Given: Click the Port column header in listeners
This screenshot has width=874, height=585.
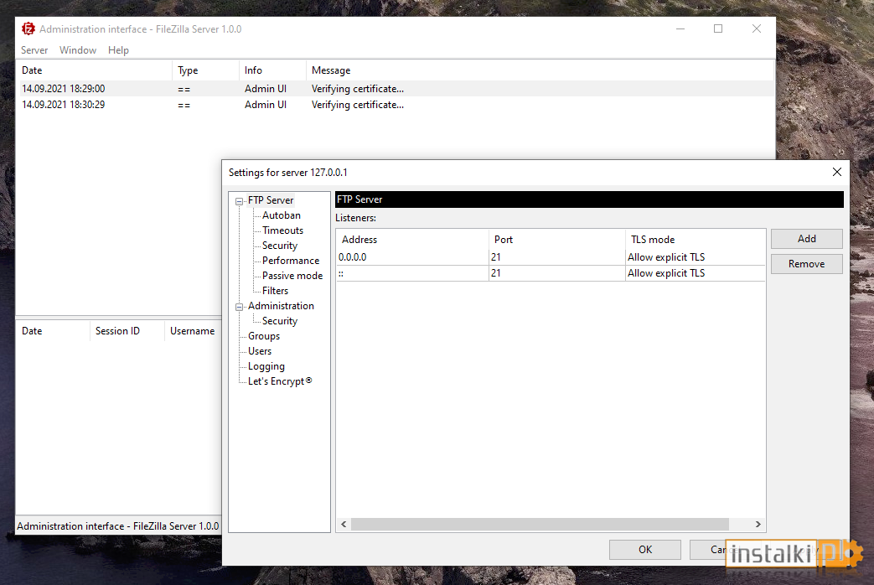Looking at the screenshot, I should click(557, 239).
